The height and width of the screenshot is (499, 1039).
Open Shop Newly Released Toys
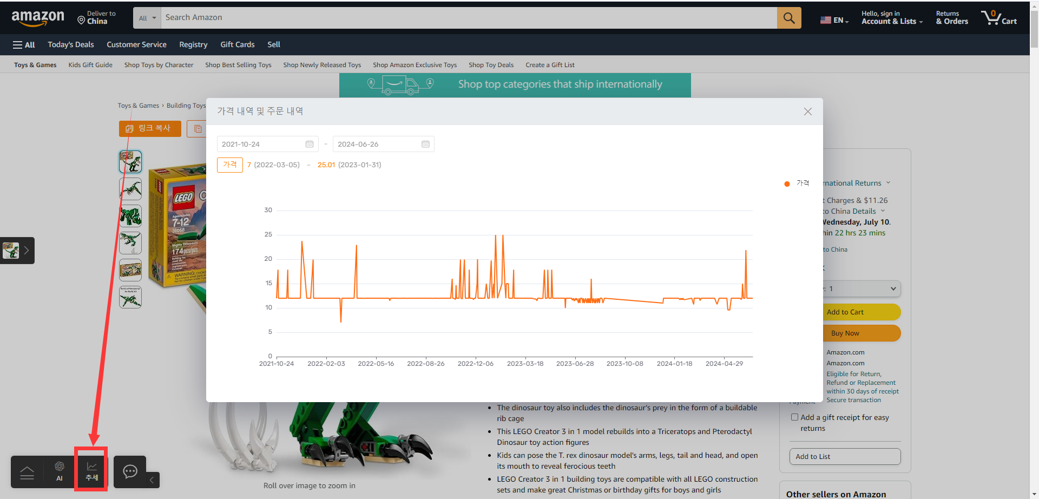pos(322,65)
